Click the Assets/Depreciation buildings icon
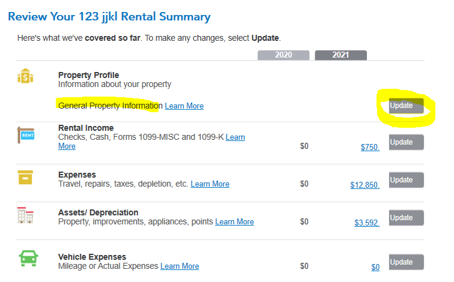The image size is (454, 282). point(25,215)
